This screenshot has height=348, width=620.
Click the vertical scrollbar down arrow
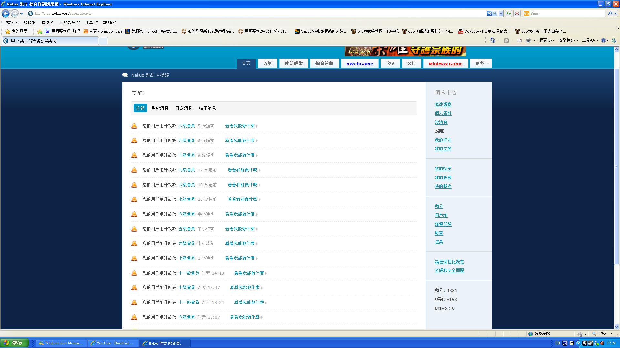click(x=616, y=326)
